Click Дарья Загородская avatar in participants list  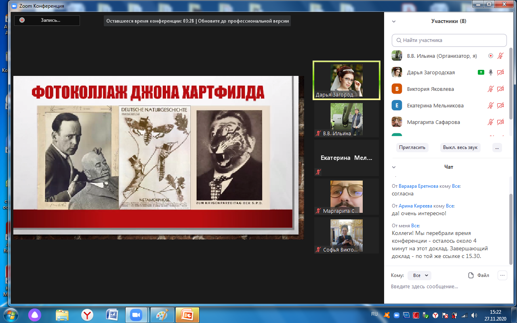pyautogui.click(x=397, y=72)
